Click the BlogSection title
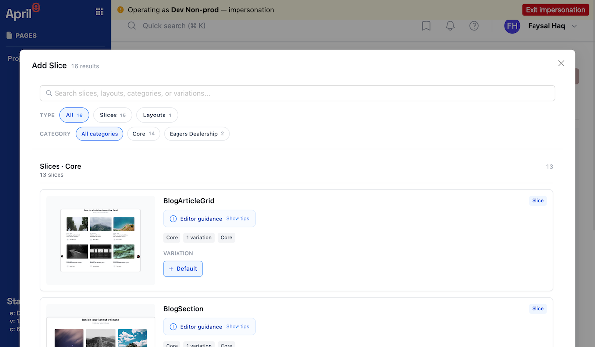Viewport: 595px width, 347px height. tap(183, 309)
